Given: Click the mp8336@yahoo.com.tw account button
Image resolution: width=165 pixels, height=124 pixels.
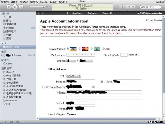Looking at the screenshot, I should click(x=149, y=13).
